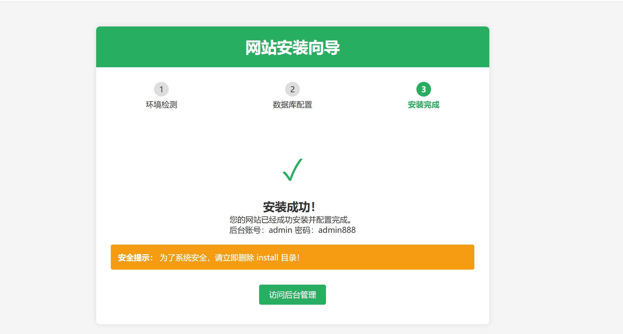
Task: Click the 安装成功 heading text
Action: click(292, 206)
